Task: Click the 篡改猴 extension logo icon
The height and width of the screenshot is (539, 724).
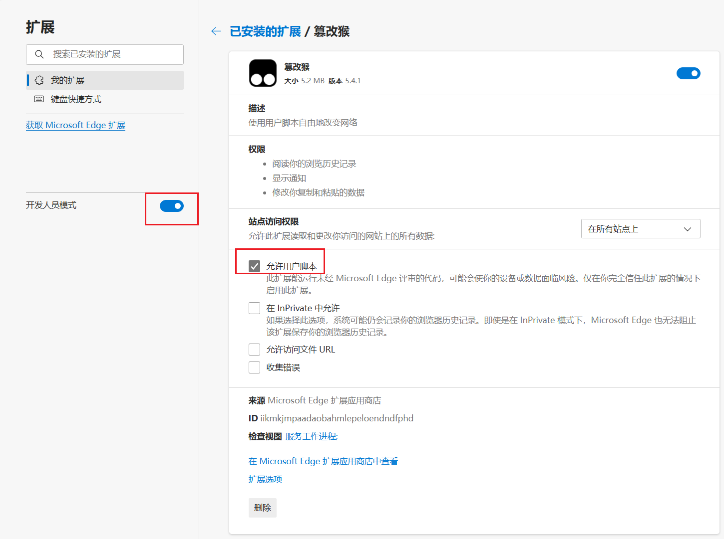Action: pos(263,73)
